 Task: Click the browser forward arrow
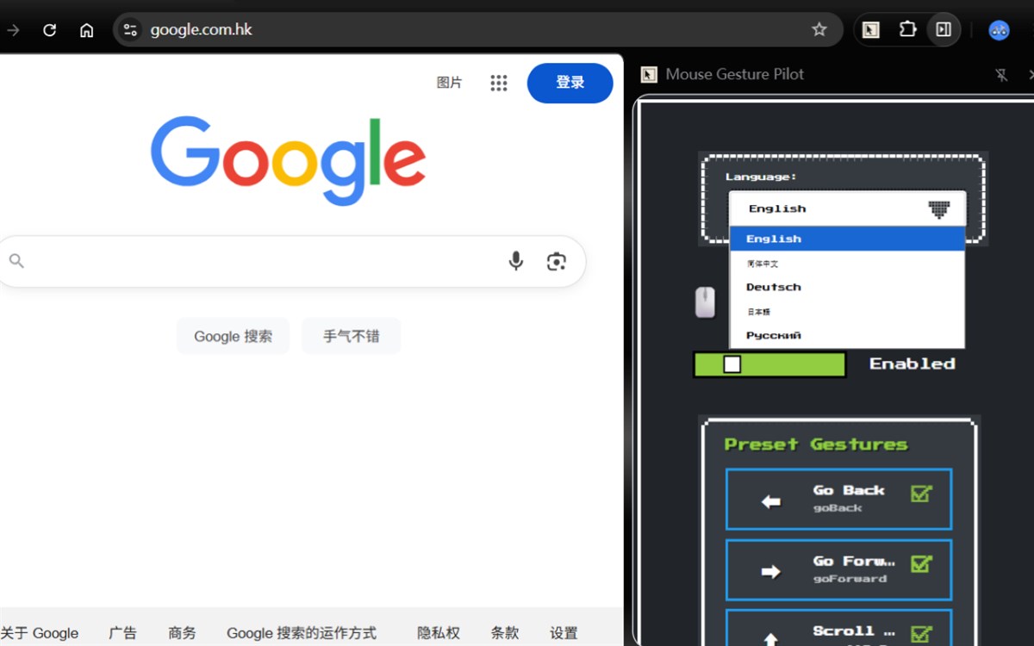coord(13,30)
